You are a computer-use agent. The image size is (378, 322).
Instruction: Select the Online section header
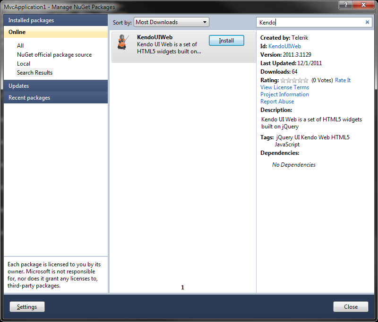coord(56,32)
